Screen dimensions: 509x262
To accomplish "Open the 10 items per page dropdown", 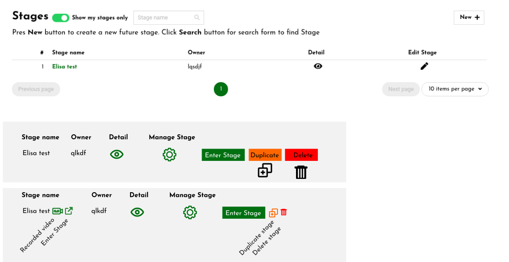I will coord(455,89).
